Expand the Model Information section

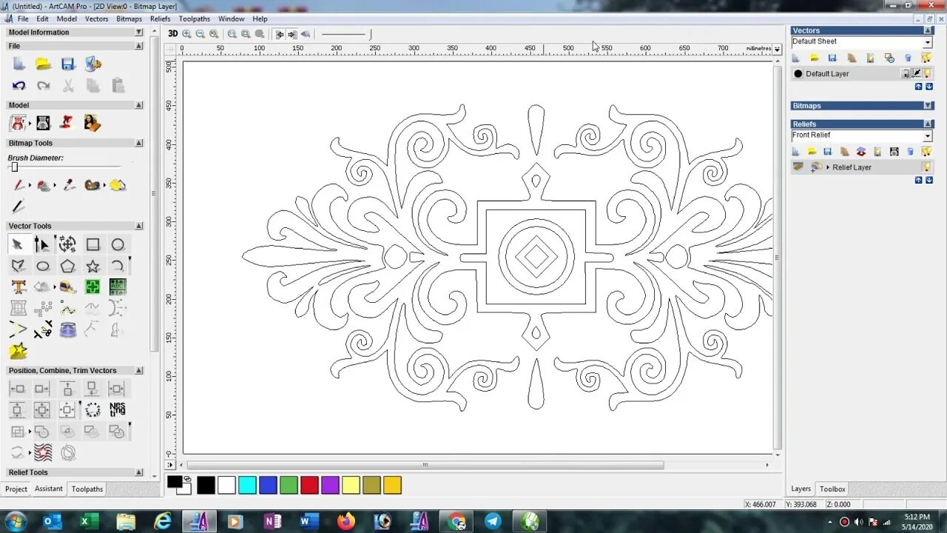pyautogui.click(x=138, y=33)
